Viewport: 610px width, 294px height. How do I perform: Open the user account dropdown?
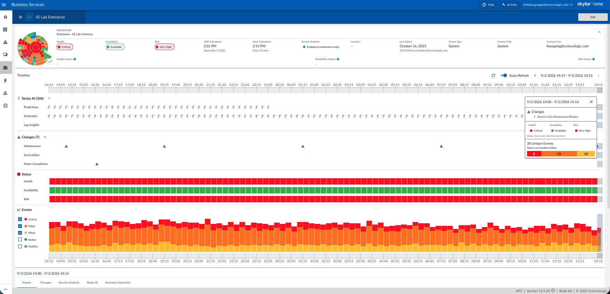tap(548, 5)
